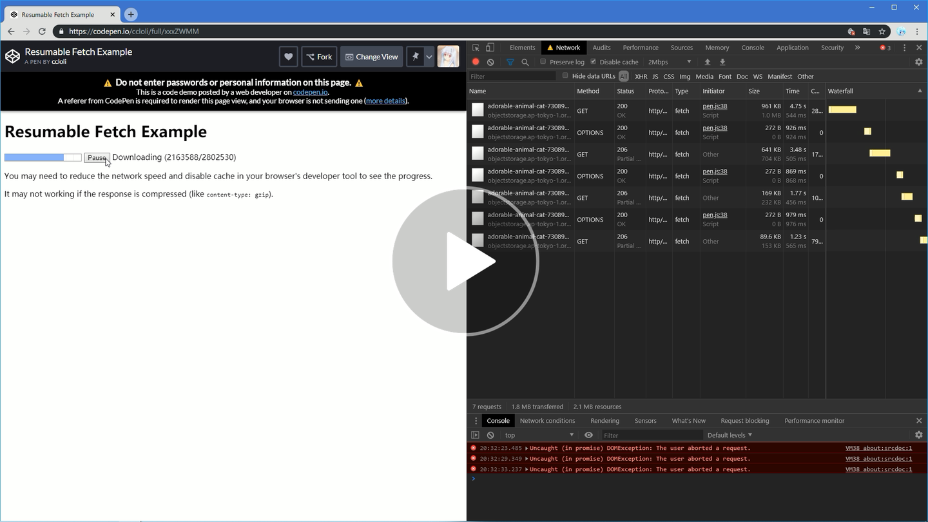The width and height of the screenshot is (928, 522).
Task: Uncheck Disable cache
Action: [x=594, y=62]
